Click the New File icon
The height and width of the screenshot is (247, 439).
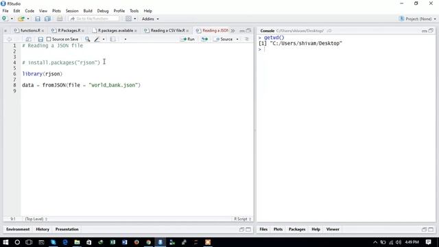pos(5,19)
